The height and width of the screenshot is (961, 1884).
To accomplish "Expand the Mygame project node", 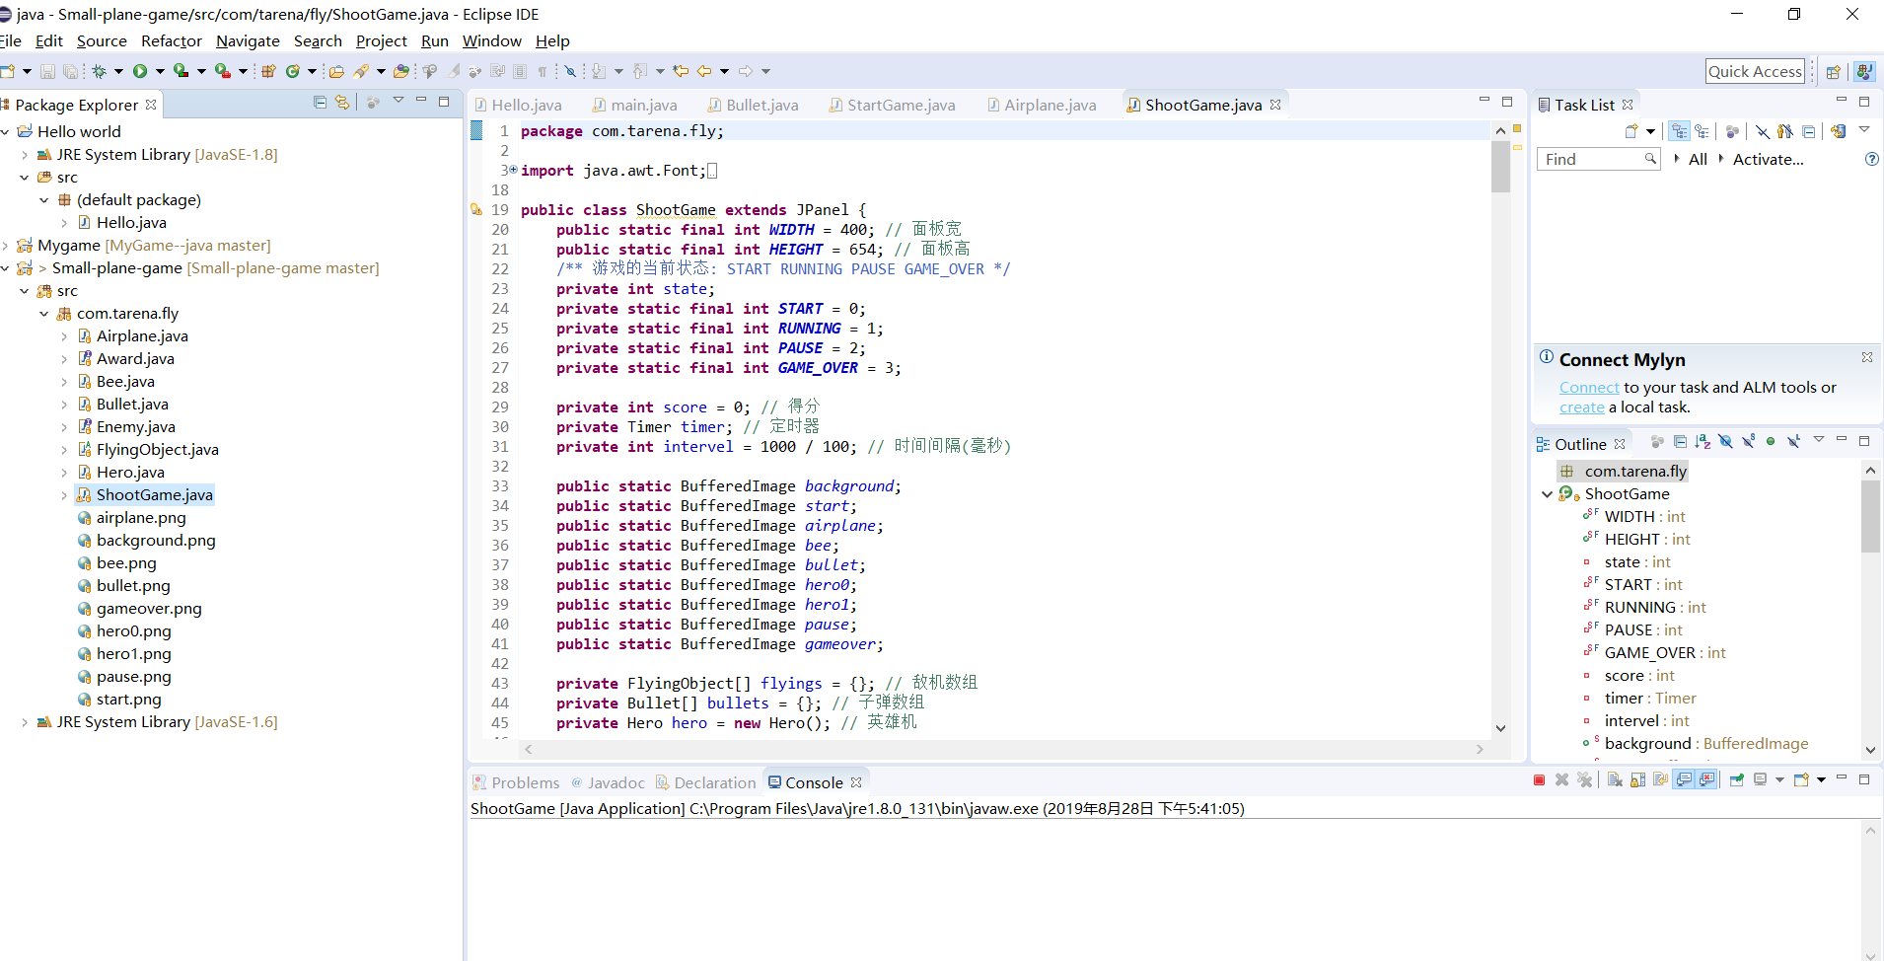I will coord(5,246).
